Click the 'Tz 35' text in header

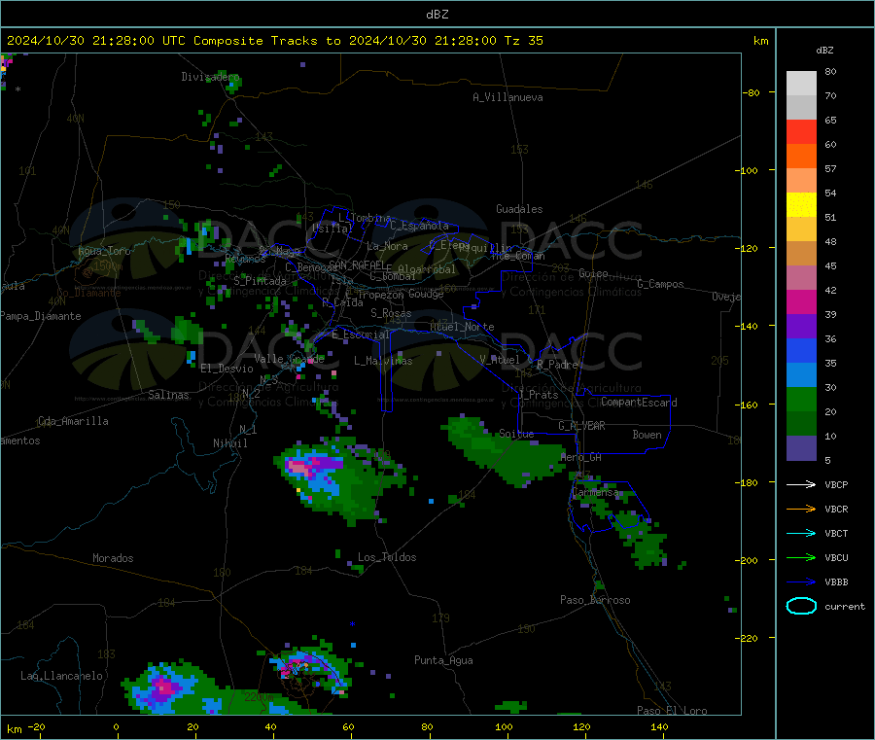coord(524,41)
